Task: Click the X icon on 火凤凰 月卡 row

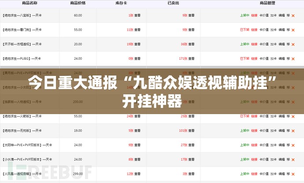Action: [293, 174]
